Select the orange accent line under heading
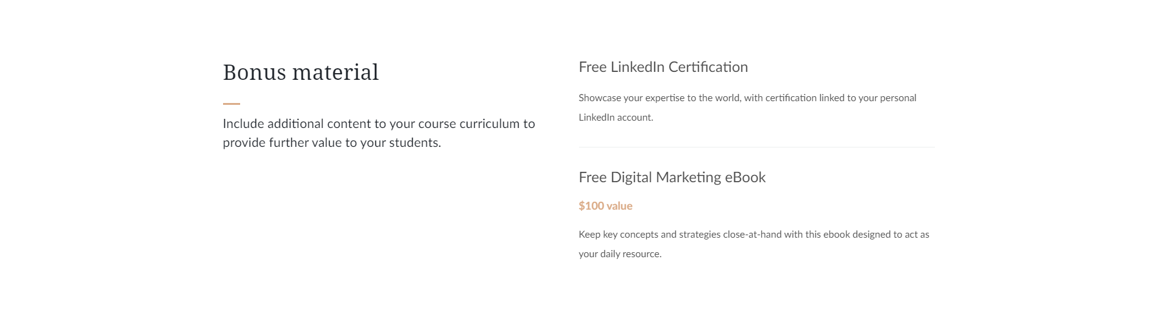This screenshot has width=1158, height=309. [x=232, y=104]
